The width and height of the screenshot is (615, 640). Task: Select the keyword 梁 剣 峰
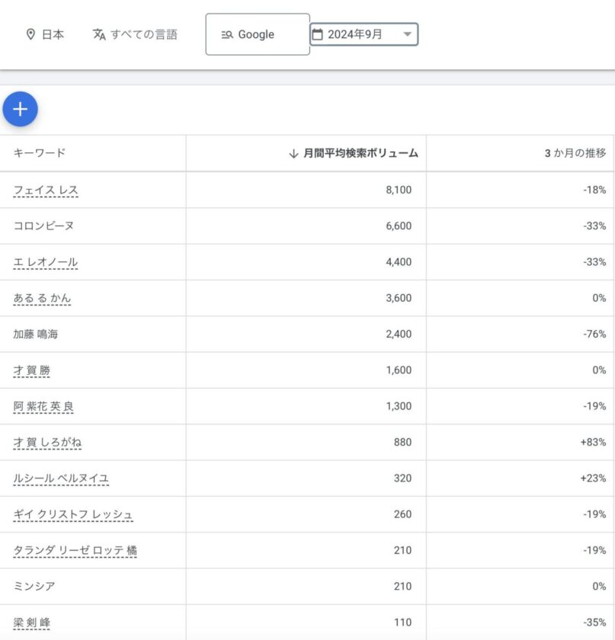[x=32, y=622]
